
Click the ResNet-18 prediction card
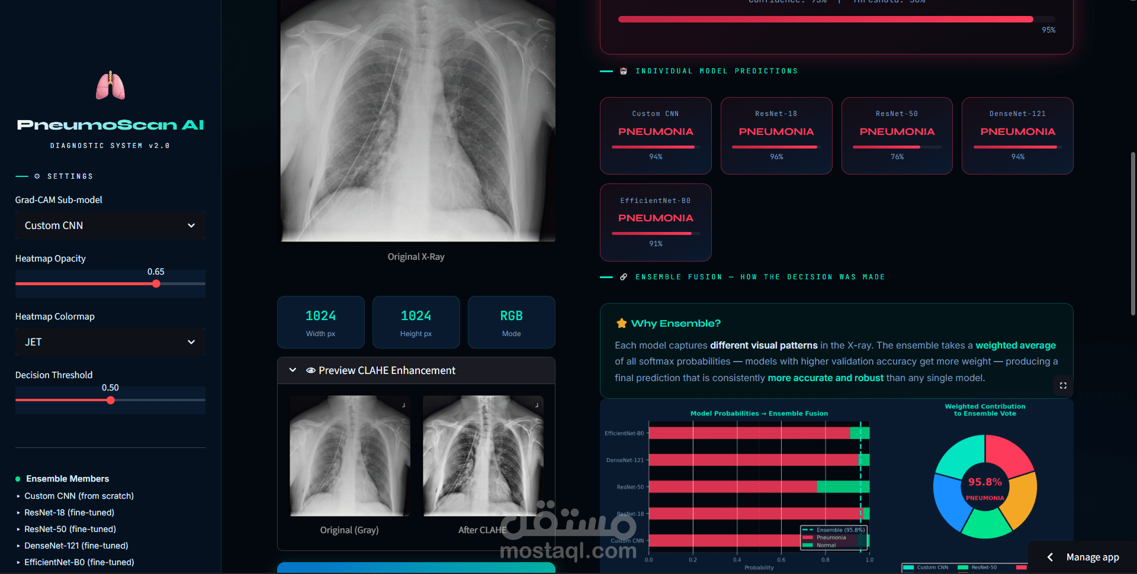[x=776, y=136]
